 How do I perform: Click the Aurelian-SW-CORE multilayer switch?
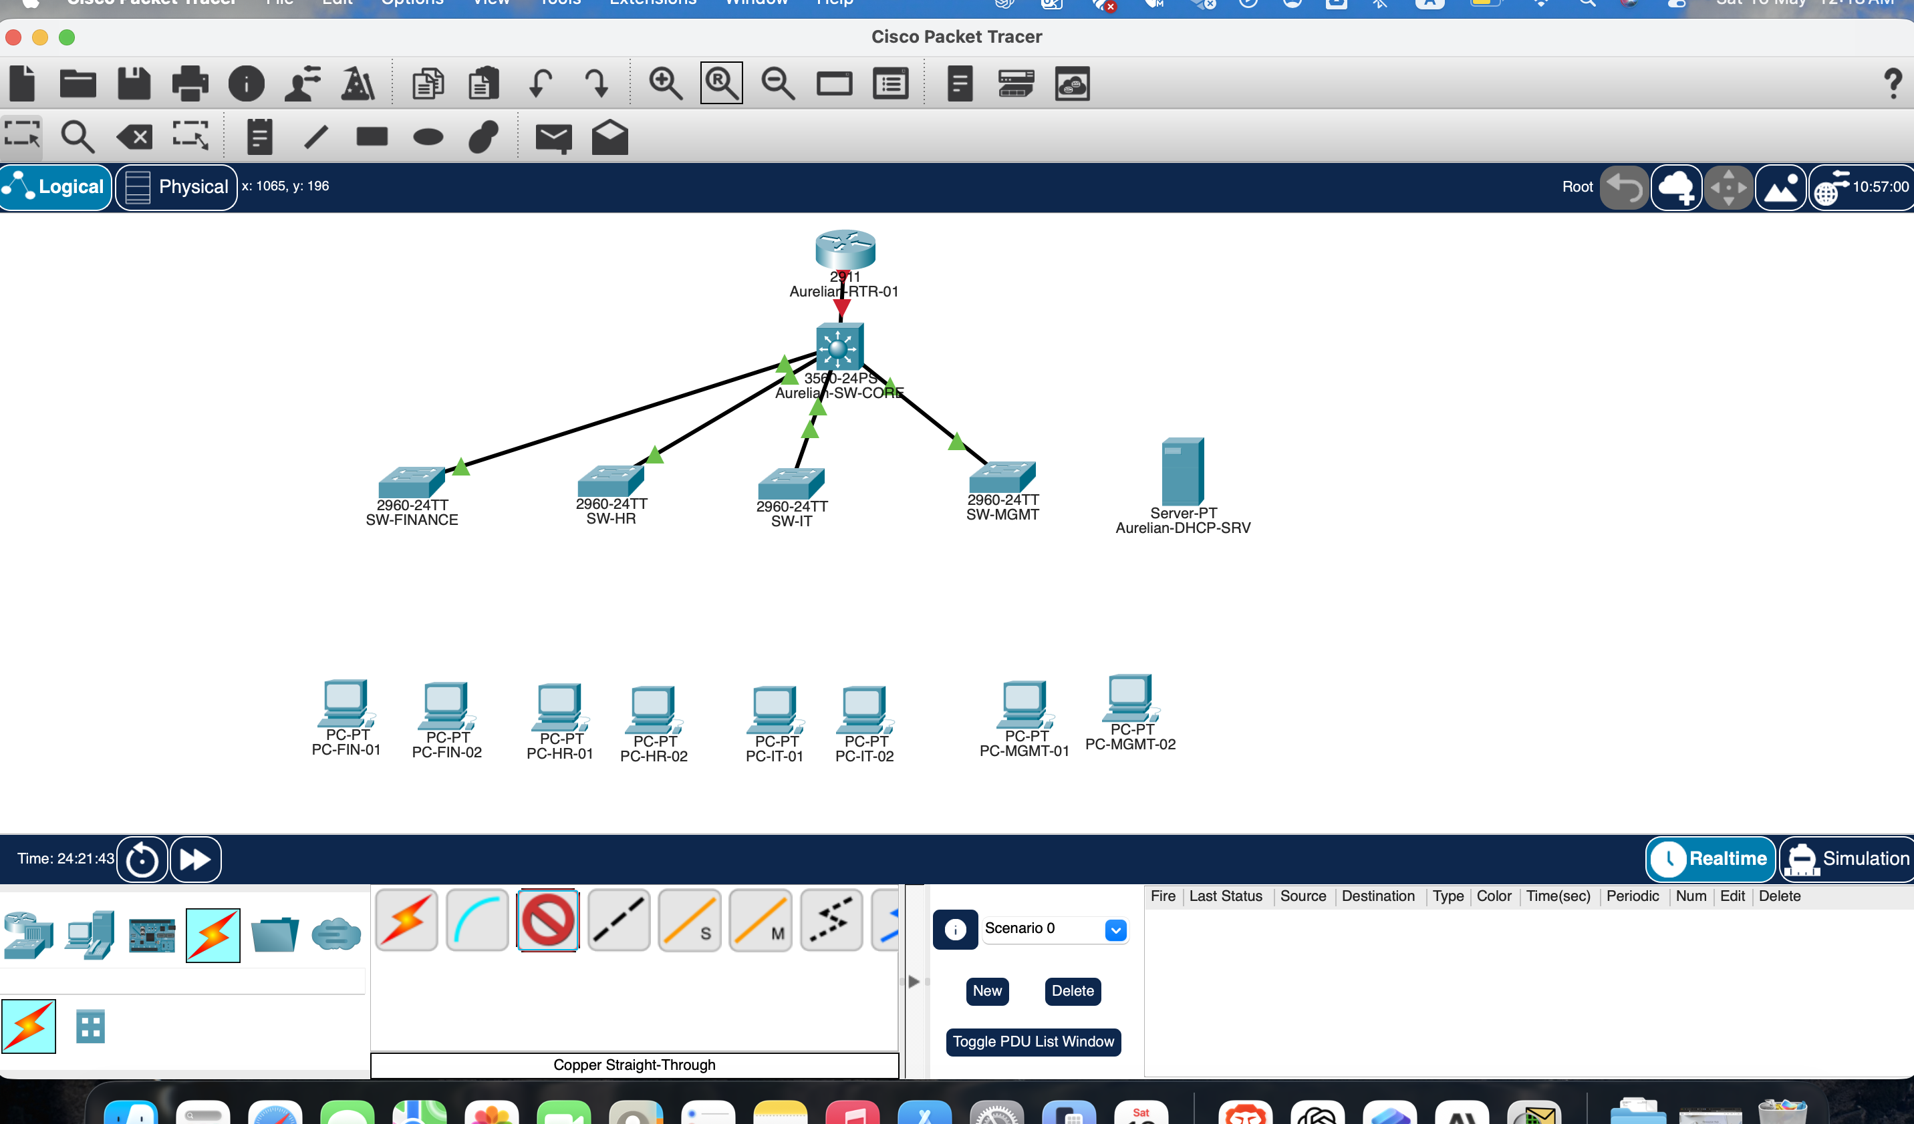point(839,347)
